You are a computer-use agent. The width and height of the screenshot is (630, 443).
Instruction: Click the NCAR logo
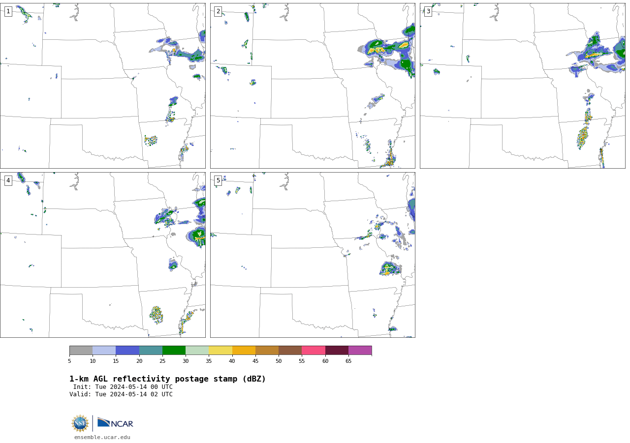(x=115, y=423)
